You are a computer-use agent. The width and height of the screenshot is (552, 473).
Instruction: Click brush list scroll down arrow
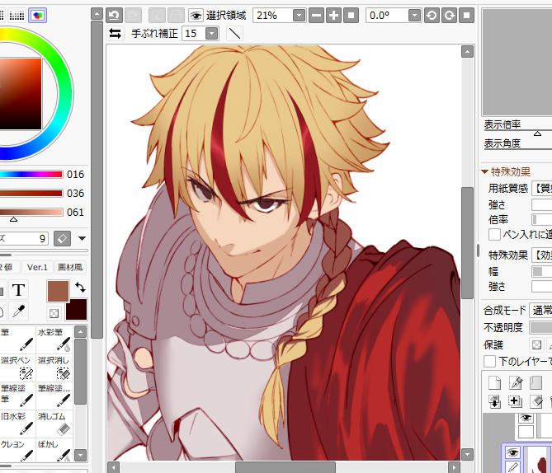coord(80,455)
